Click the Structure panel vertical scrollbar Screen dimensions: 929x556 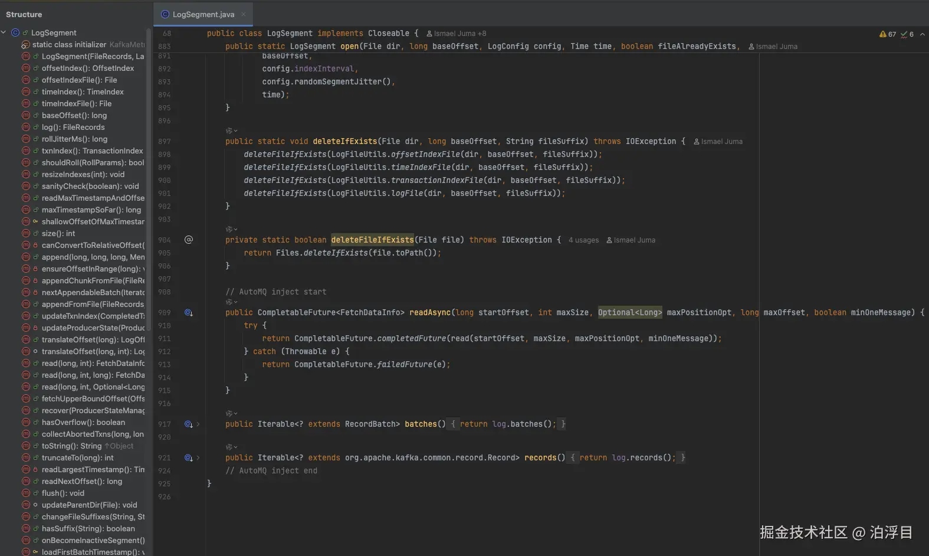click(x=149, y=177)
